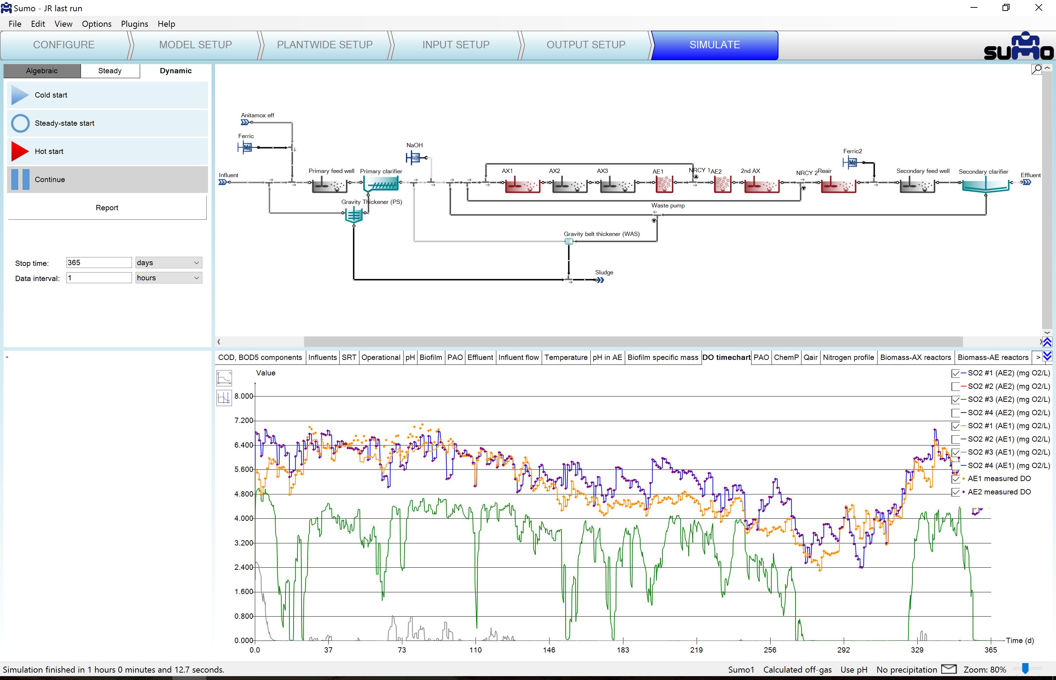Open the Data interval units dropdown
The height and width of the screenshot is (680, 1056).
(169, 278)
